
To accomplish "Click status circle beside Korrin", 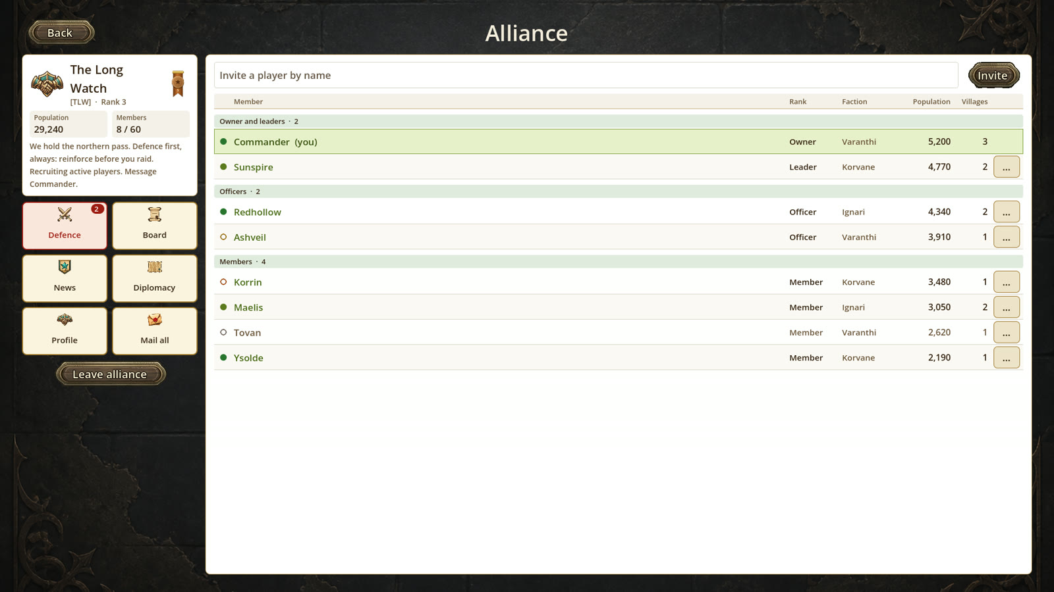I will coord(223,282).
